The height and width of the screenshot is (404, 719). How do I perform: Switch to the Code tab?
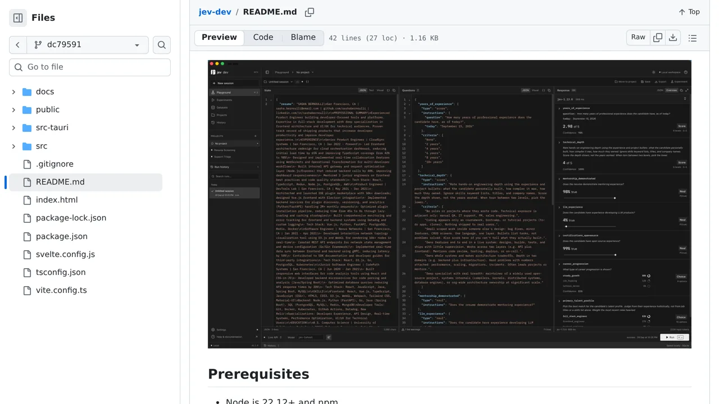(263, 38)
